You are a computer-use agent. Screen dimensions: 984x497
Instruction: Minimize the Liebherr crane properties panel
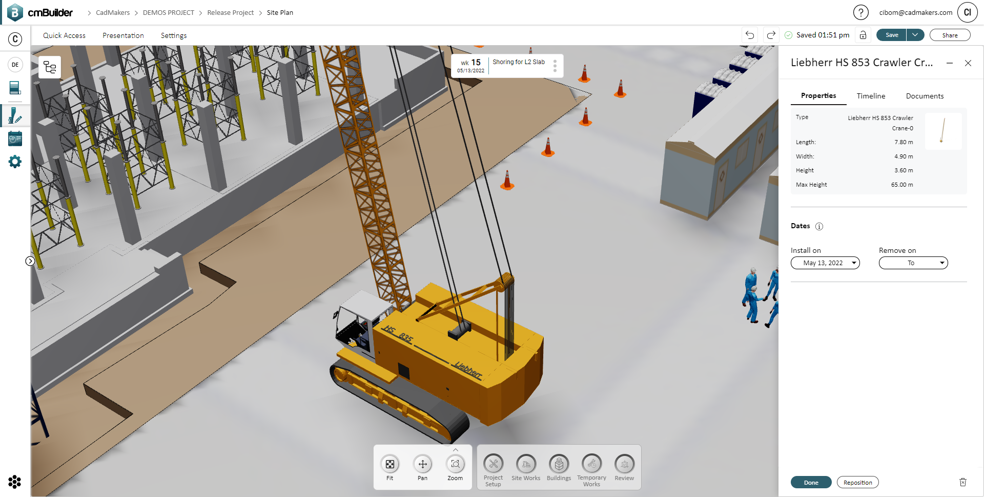(x=950, y=63)
